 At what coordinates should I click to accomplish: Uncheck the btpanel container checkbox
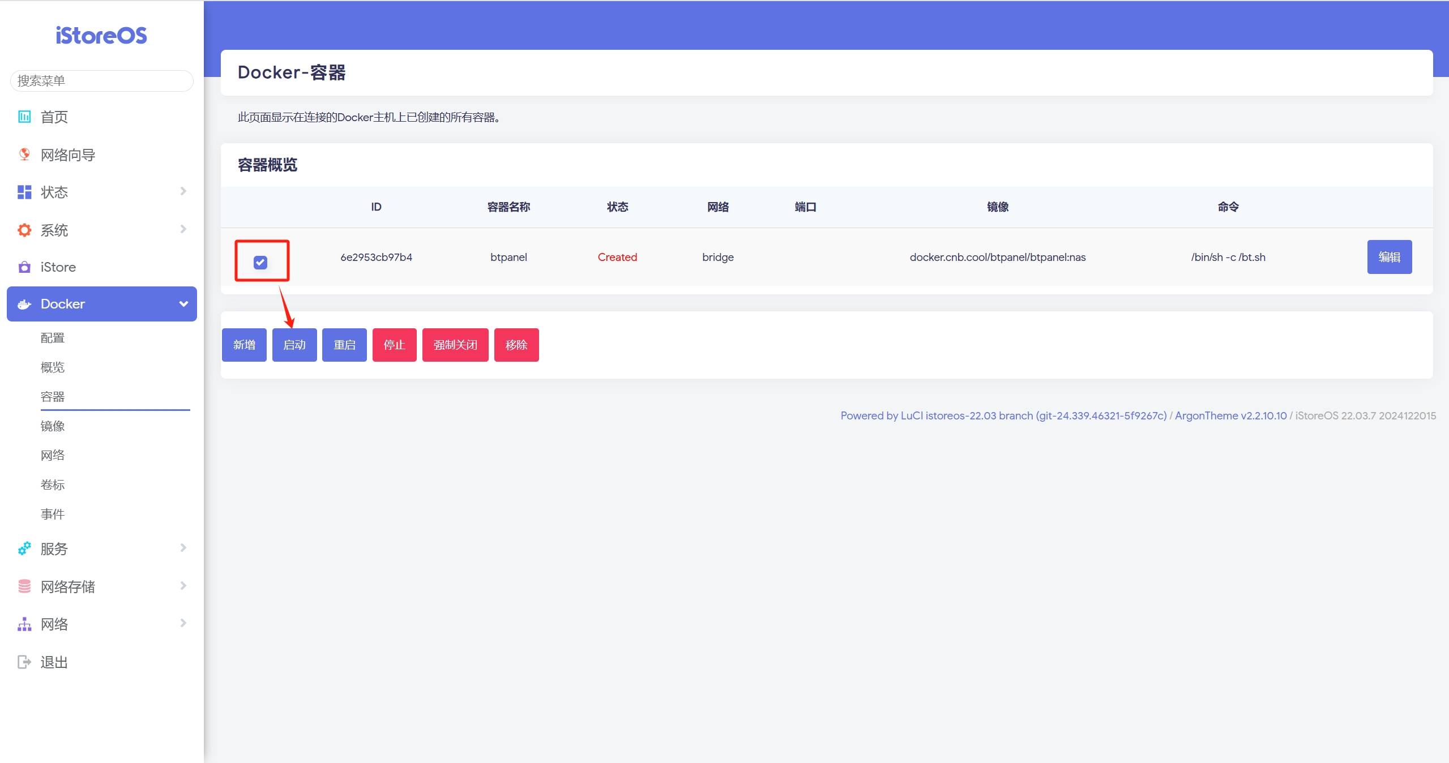[x=260, y=262]
